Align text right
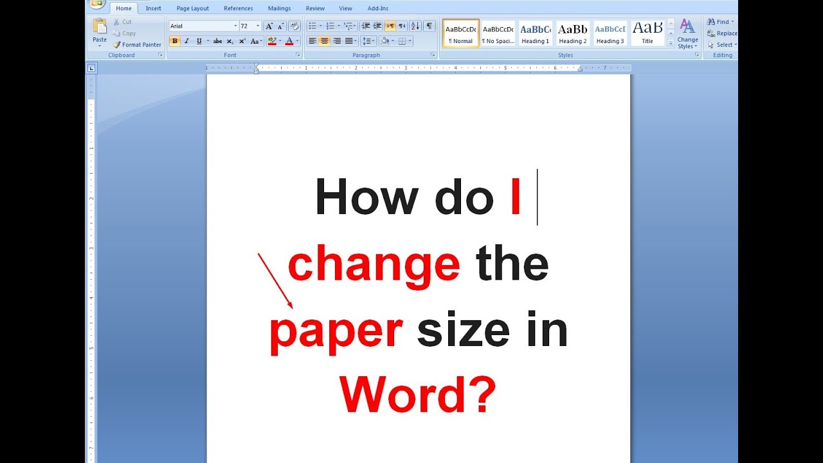Image resolution: width=823 pixels, height=463 pixels. (x=337, y=41)
